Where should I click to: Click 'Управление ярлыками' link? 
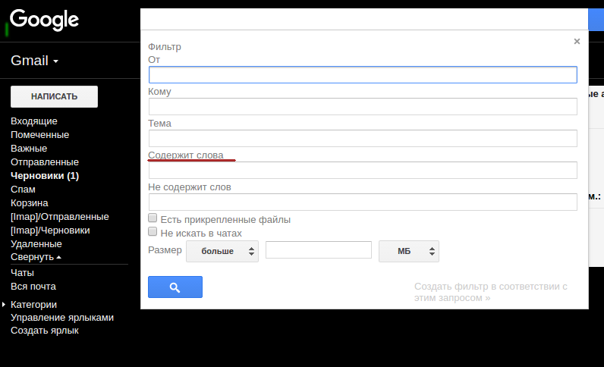coord(62,318)
